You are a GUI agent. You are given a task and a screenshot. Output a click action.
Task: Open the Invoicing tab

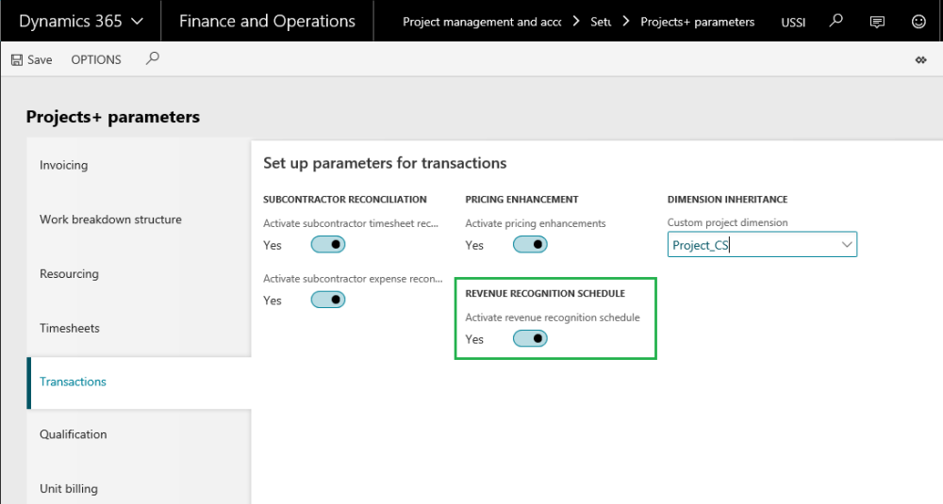click(64, 165)
